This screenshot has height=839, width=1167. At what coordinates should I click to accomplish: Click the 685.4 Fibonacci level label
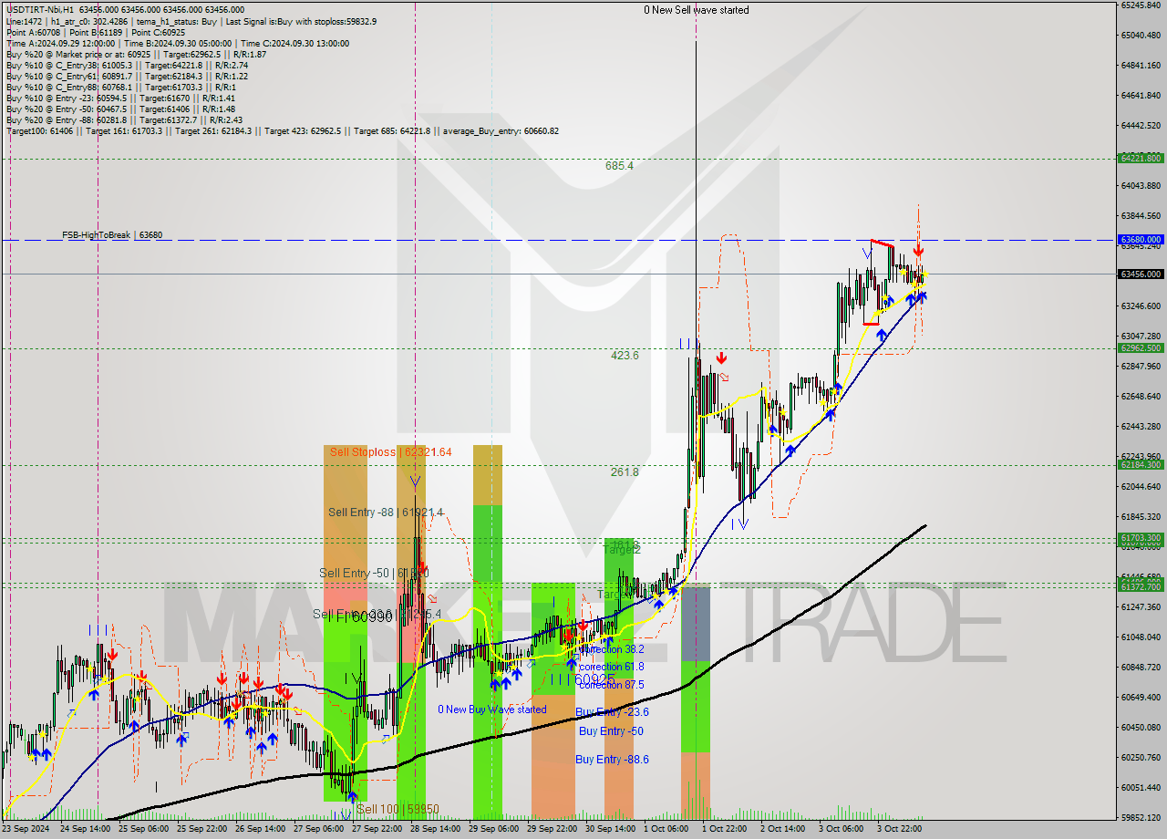pyautogui.click(x=619, y=166)
